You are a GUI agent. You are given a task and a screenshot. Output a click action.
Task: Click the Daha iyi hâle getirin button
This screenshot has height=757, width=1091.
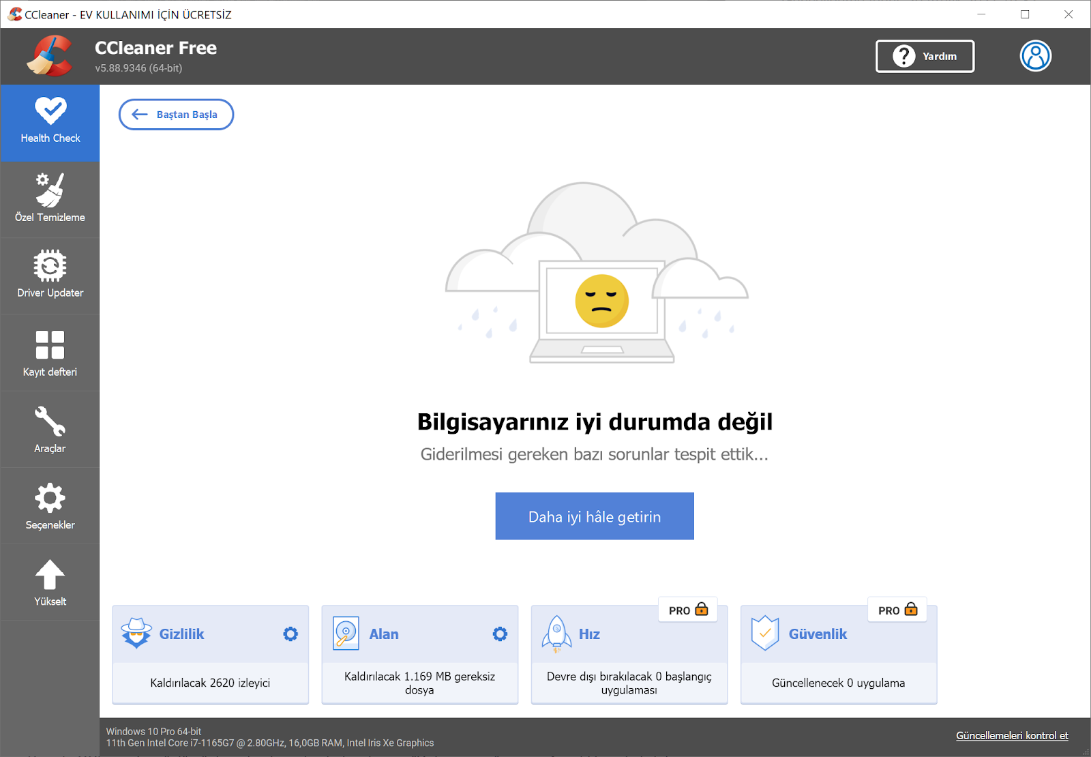click(595, 516)
